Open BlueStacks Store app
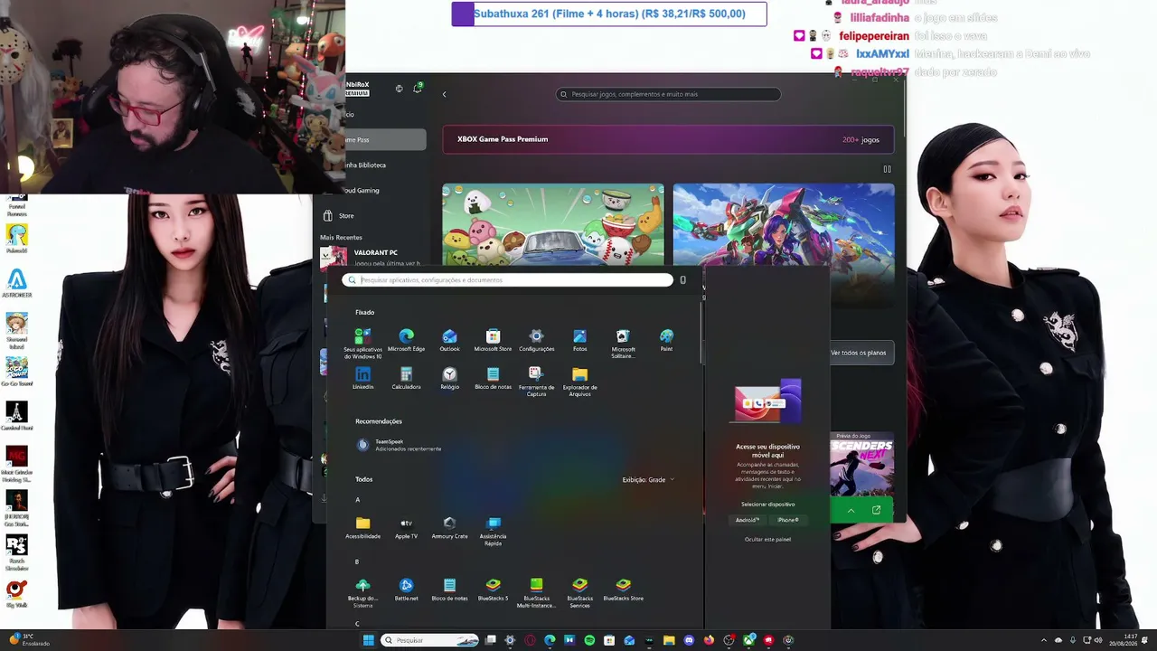The width and height of the screenshot is (1157, 651). (x=623, y=590)
